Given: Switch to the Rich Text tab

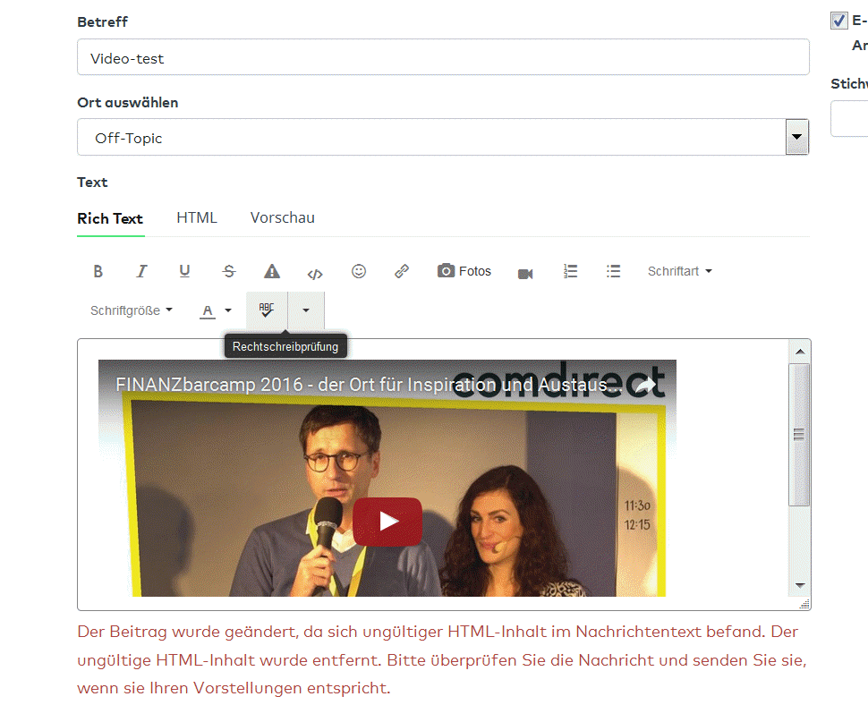Looking at the screenshot, I should 110,218.
